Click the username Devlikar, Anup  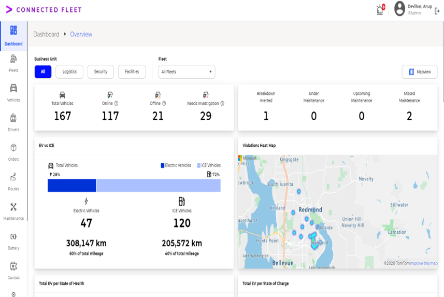click(420, 6)
